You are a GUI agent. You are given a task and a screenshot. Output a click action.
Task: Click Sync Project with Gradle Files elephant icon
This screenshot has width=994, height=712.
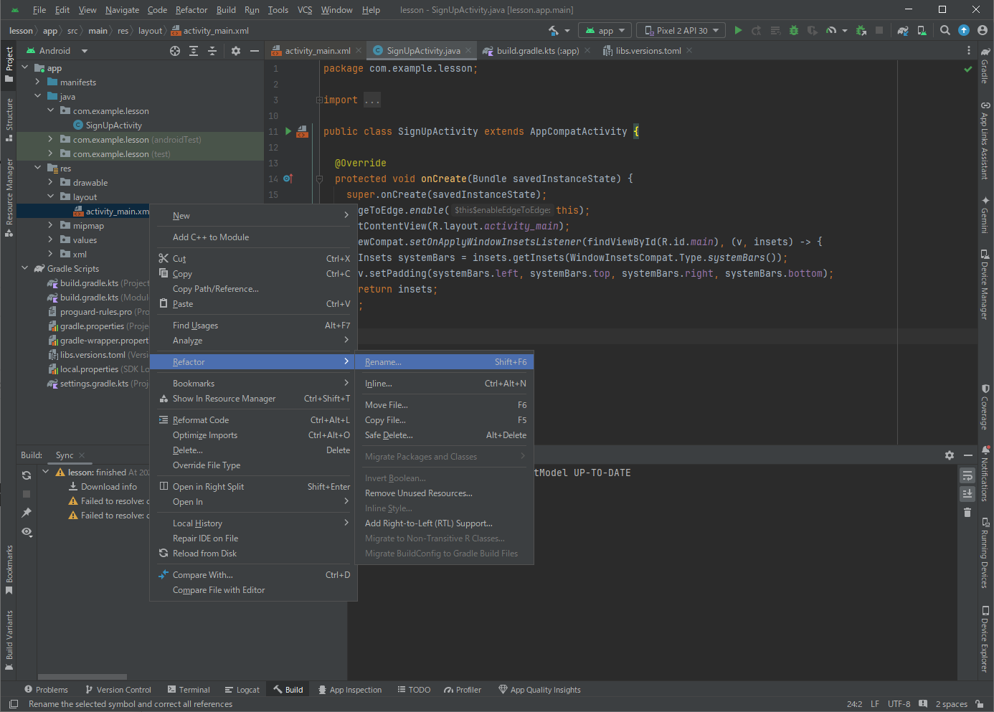(x=903, y=30)
